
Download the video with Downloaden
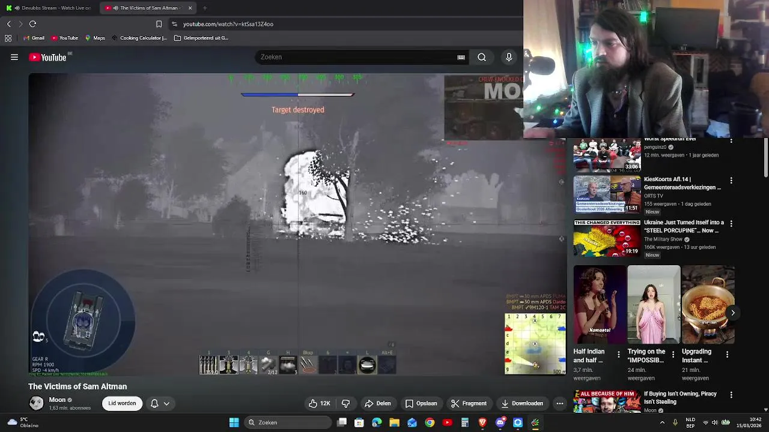522,403
